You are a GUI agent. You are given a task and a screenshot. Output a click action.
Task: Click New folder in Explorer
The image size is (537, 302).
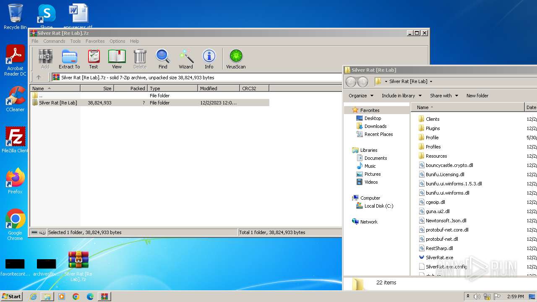(477, 96)
